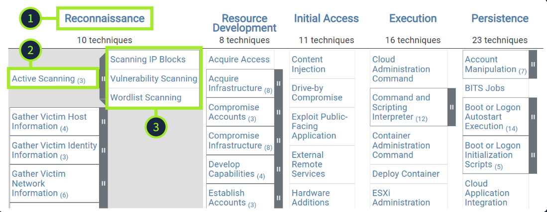Expand Gather Victim Network Information sub-techniques

pyautogui.click(x=104, y=183)
